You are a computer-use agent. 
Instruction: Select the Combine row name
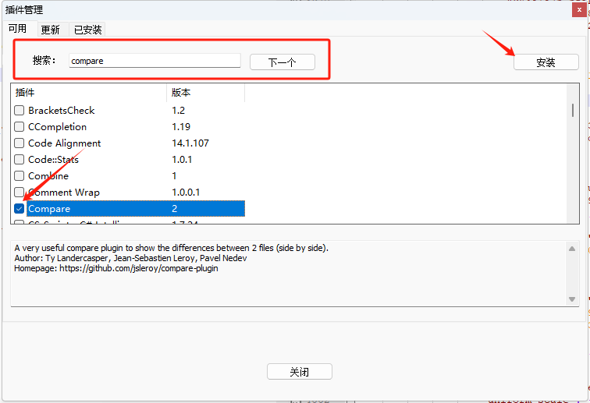(x=48, y=176)
